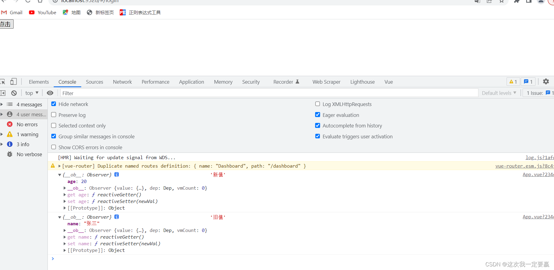Image resolution: width=554 pixels, height=270 pixels.
Task: Open the top context dropdown
Action: click(32, 93)
